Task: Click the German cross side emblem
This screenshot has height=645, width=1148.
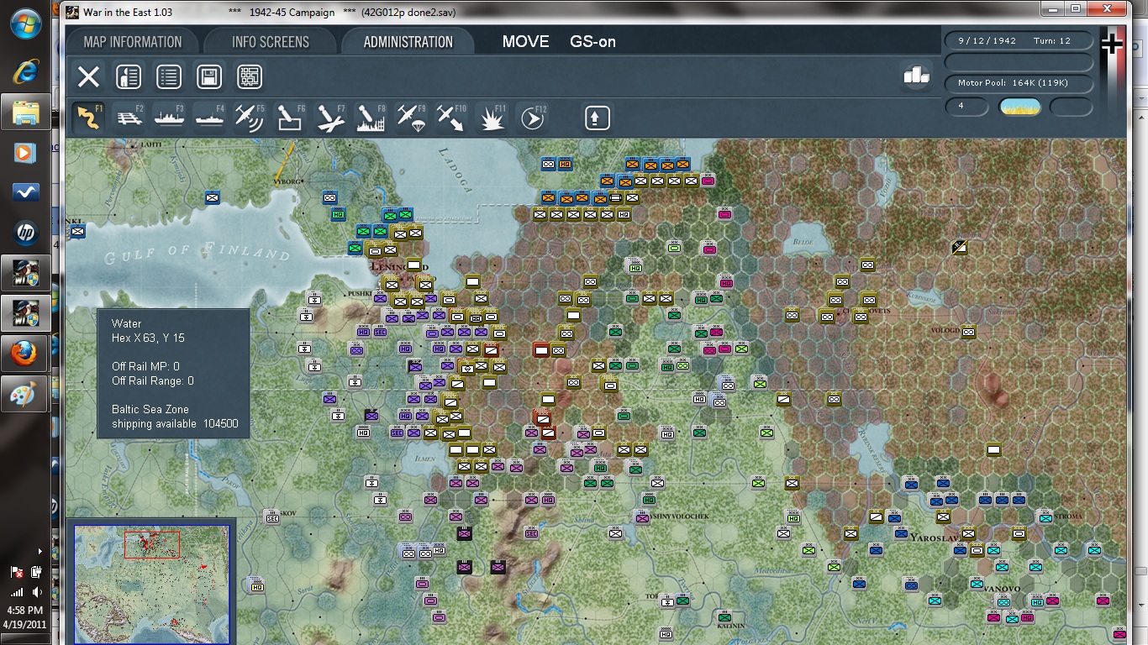Action: [x=1112, y=45]
